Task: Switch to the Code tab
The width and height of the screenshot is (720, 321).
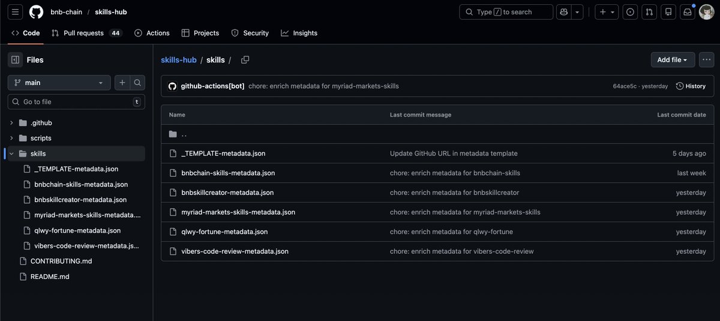Action: [25, 33]
